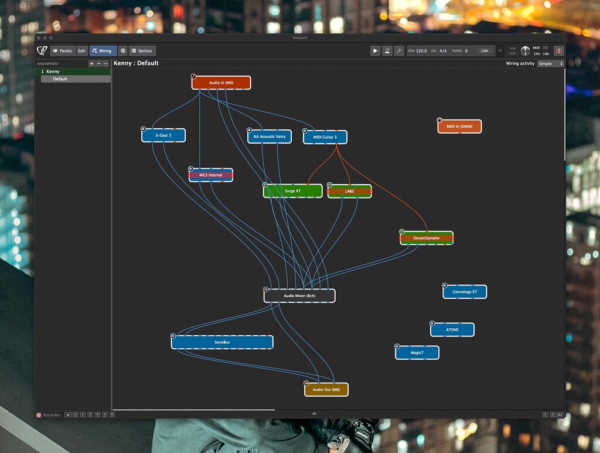Toggle bypass circle on Audio In (M6) block
The height and width of the screenshot is (453, 600).
(193, 76)
